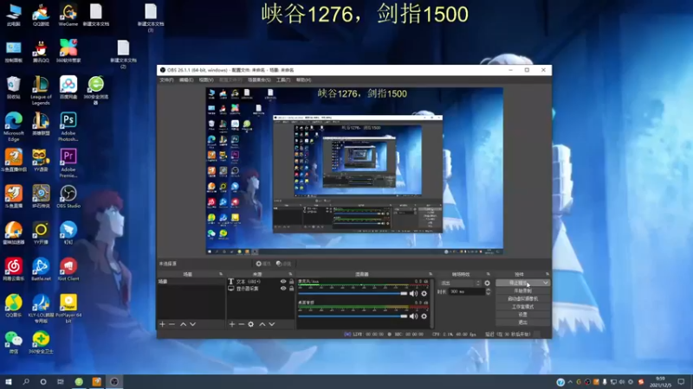Open the Fade transition type dropdown
The image size is (693, 389).
coord(460,284)
